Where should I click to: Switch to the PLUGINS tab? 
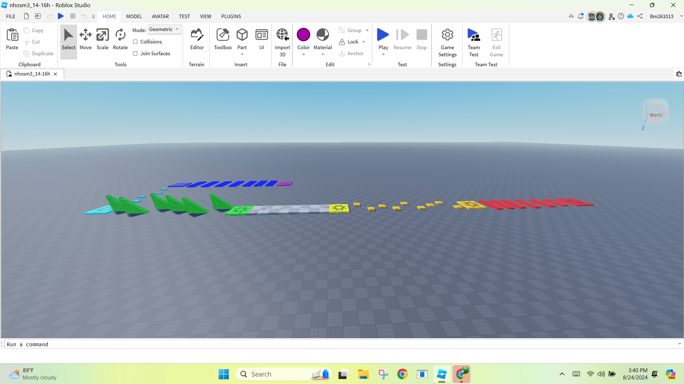click(231, 16)
